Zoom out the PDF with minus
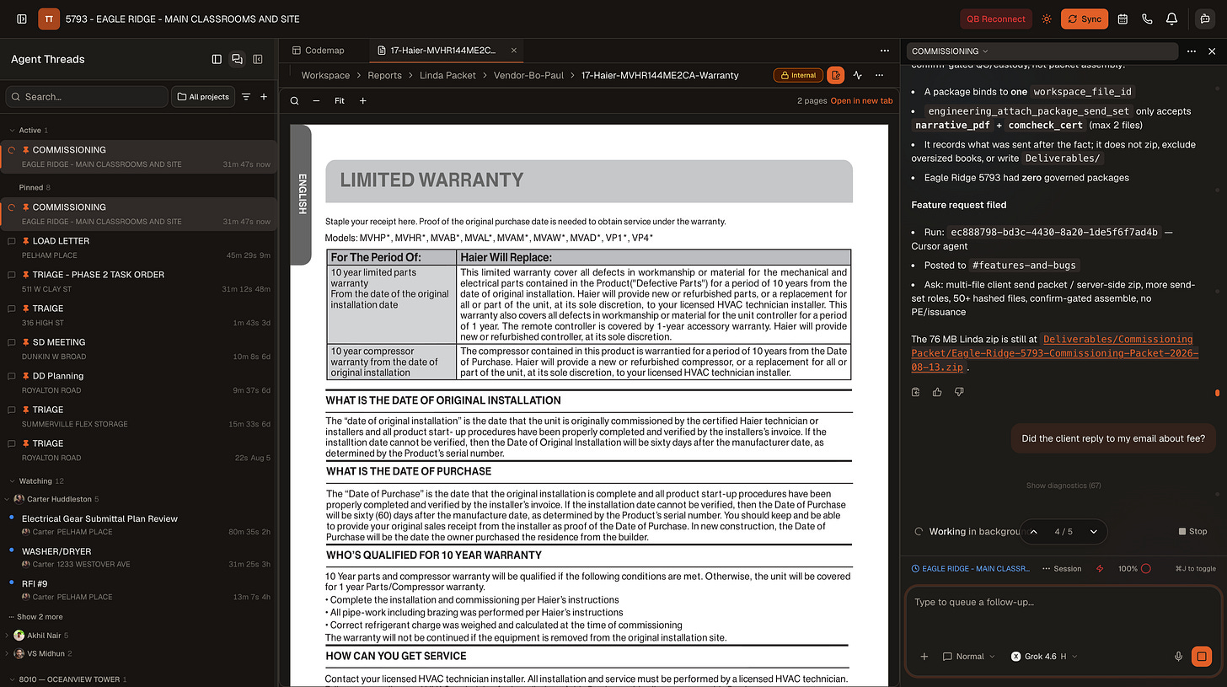Viewport: 1227px width, 687px height. (316, 100)
